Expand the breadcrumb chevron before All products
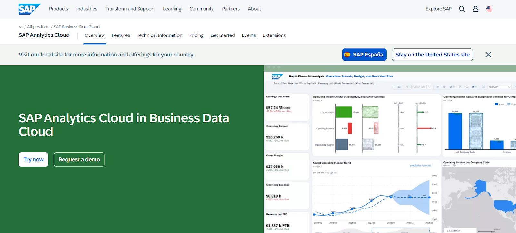Viewport: 516px width, 233px height. [x=21, y=27]
